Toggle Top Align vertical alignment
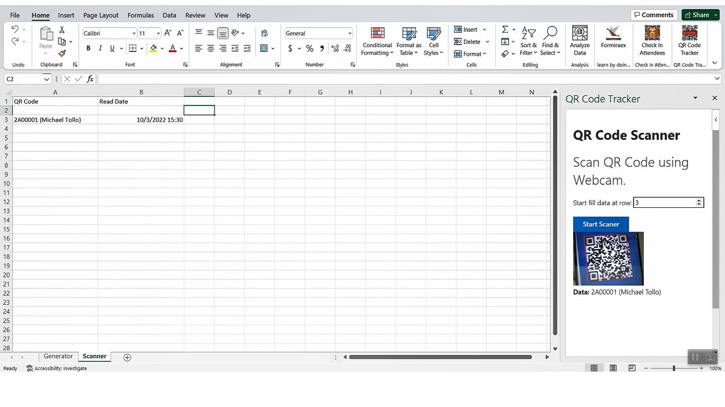The height and width of the screenshot is (407, 725). tap(198, 33)
